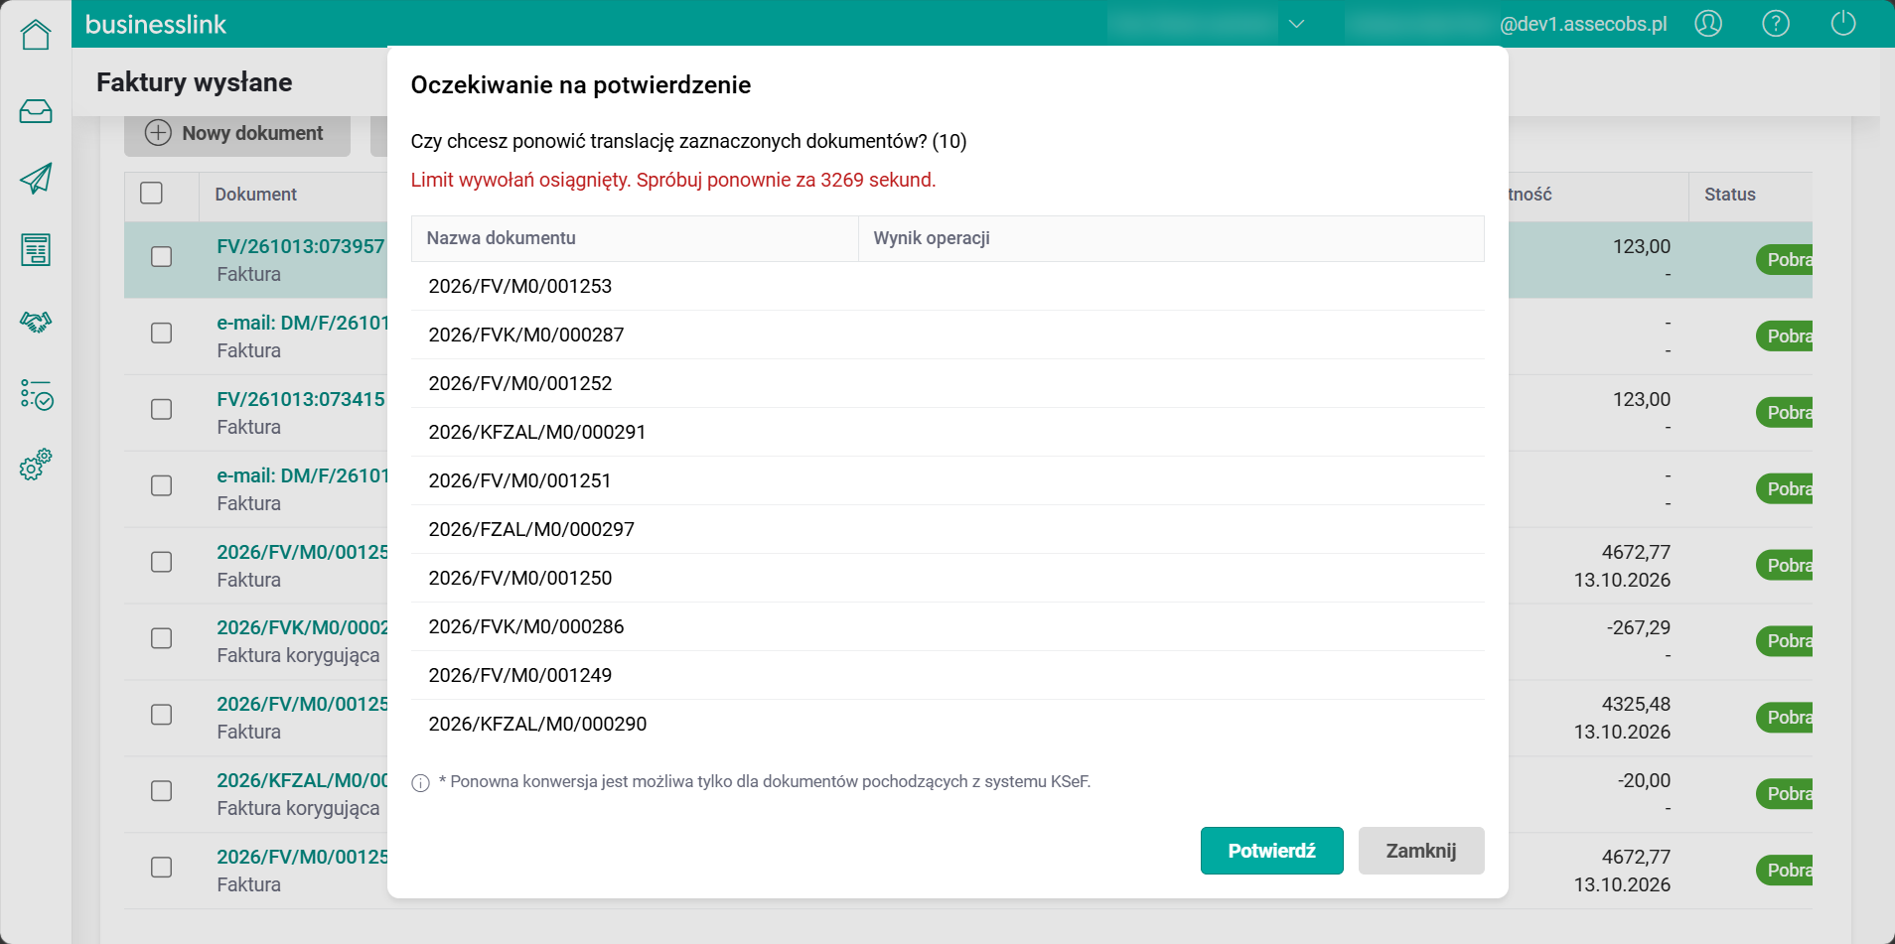Select row 2026/FV/M0/001253

coord(947,286)
